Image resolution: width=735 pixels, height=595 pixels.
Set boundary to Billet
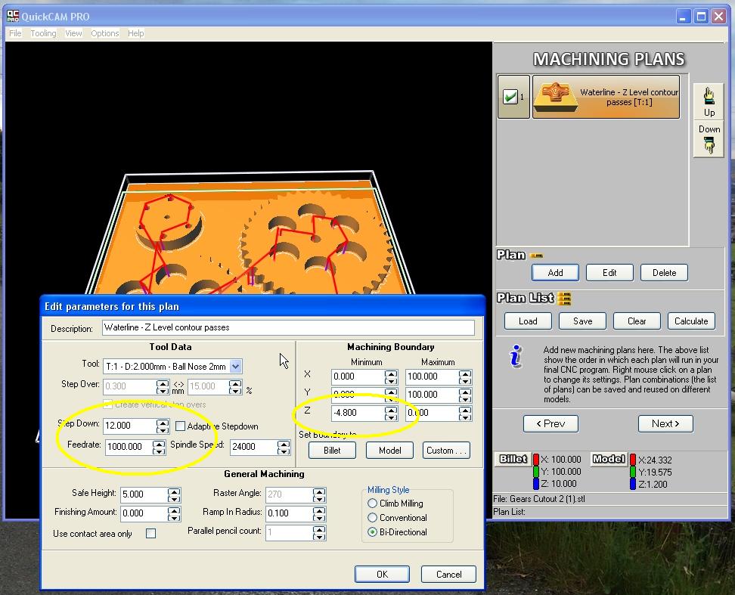332,451
